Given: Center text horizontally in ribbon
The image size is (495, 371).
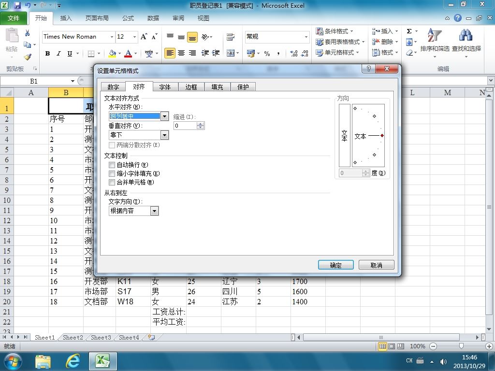Looking at the screenshot, I should (181, 53).
